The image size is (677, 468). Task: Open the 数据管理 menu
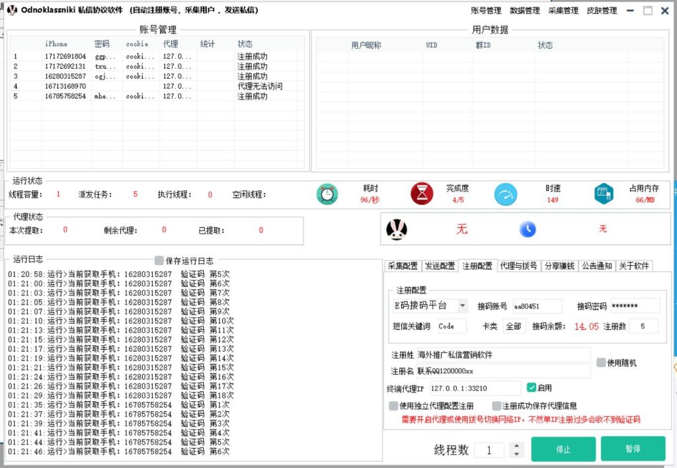525,10
